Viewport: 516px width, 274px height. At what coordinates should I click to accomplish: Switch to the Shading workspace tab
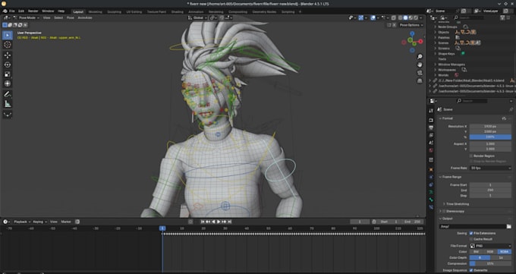tap(177, 12)
